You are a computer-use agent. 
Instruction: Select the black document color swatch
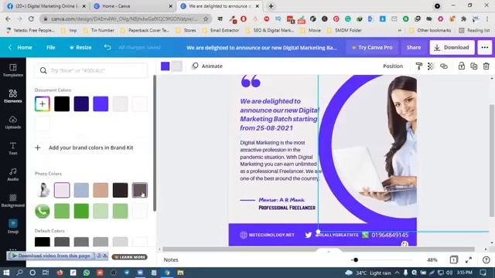click(x=62, y=104)
